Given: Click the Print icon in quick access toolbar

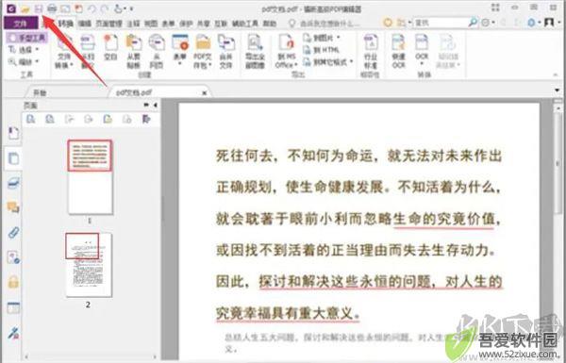Looking at the screenshot, I should click(x=52, y=8).
